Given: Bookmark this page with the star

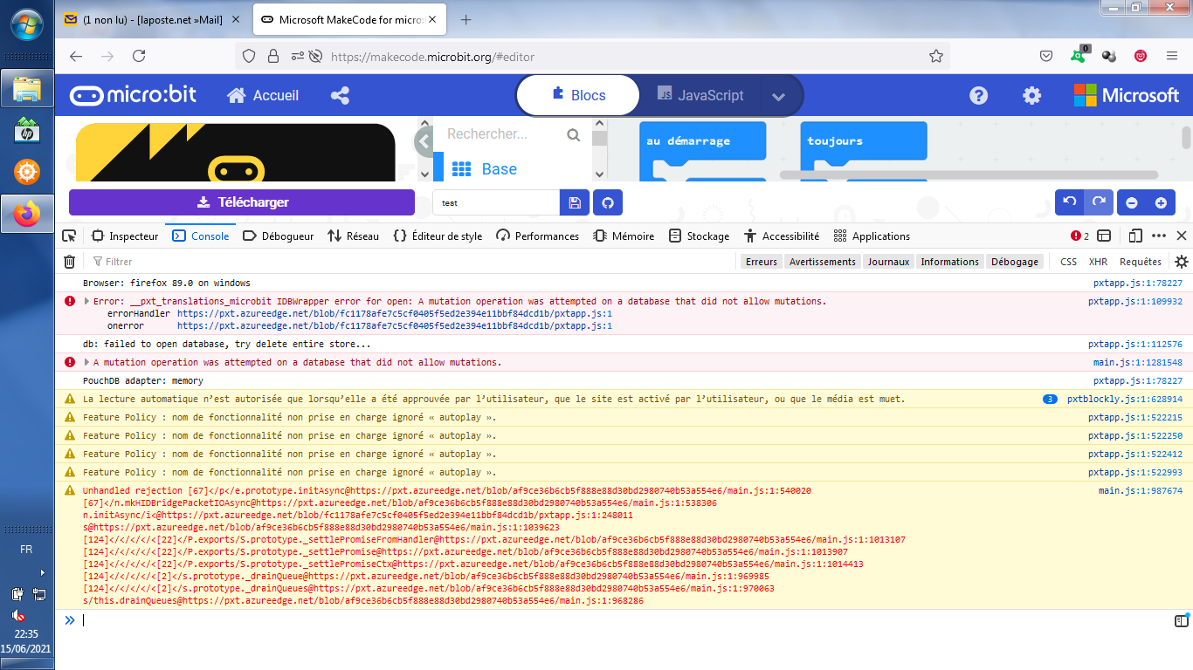Looking at the screenshot, I should [936, 56].
